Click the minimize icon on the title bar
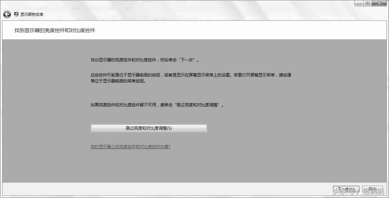The width and height of the screenshot is (389, 198). click(359, 3)
